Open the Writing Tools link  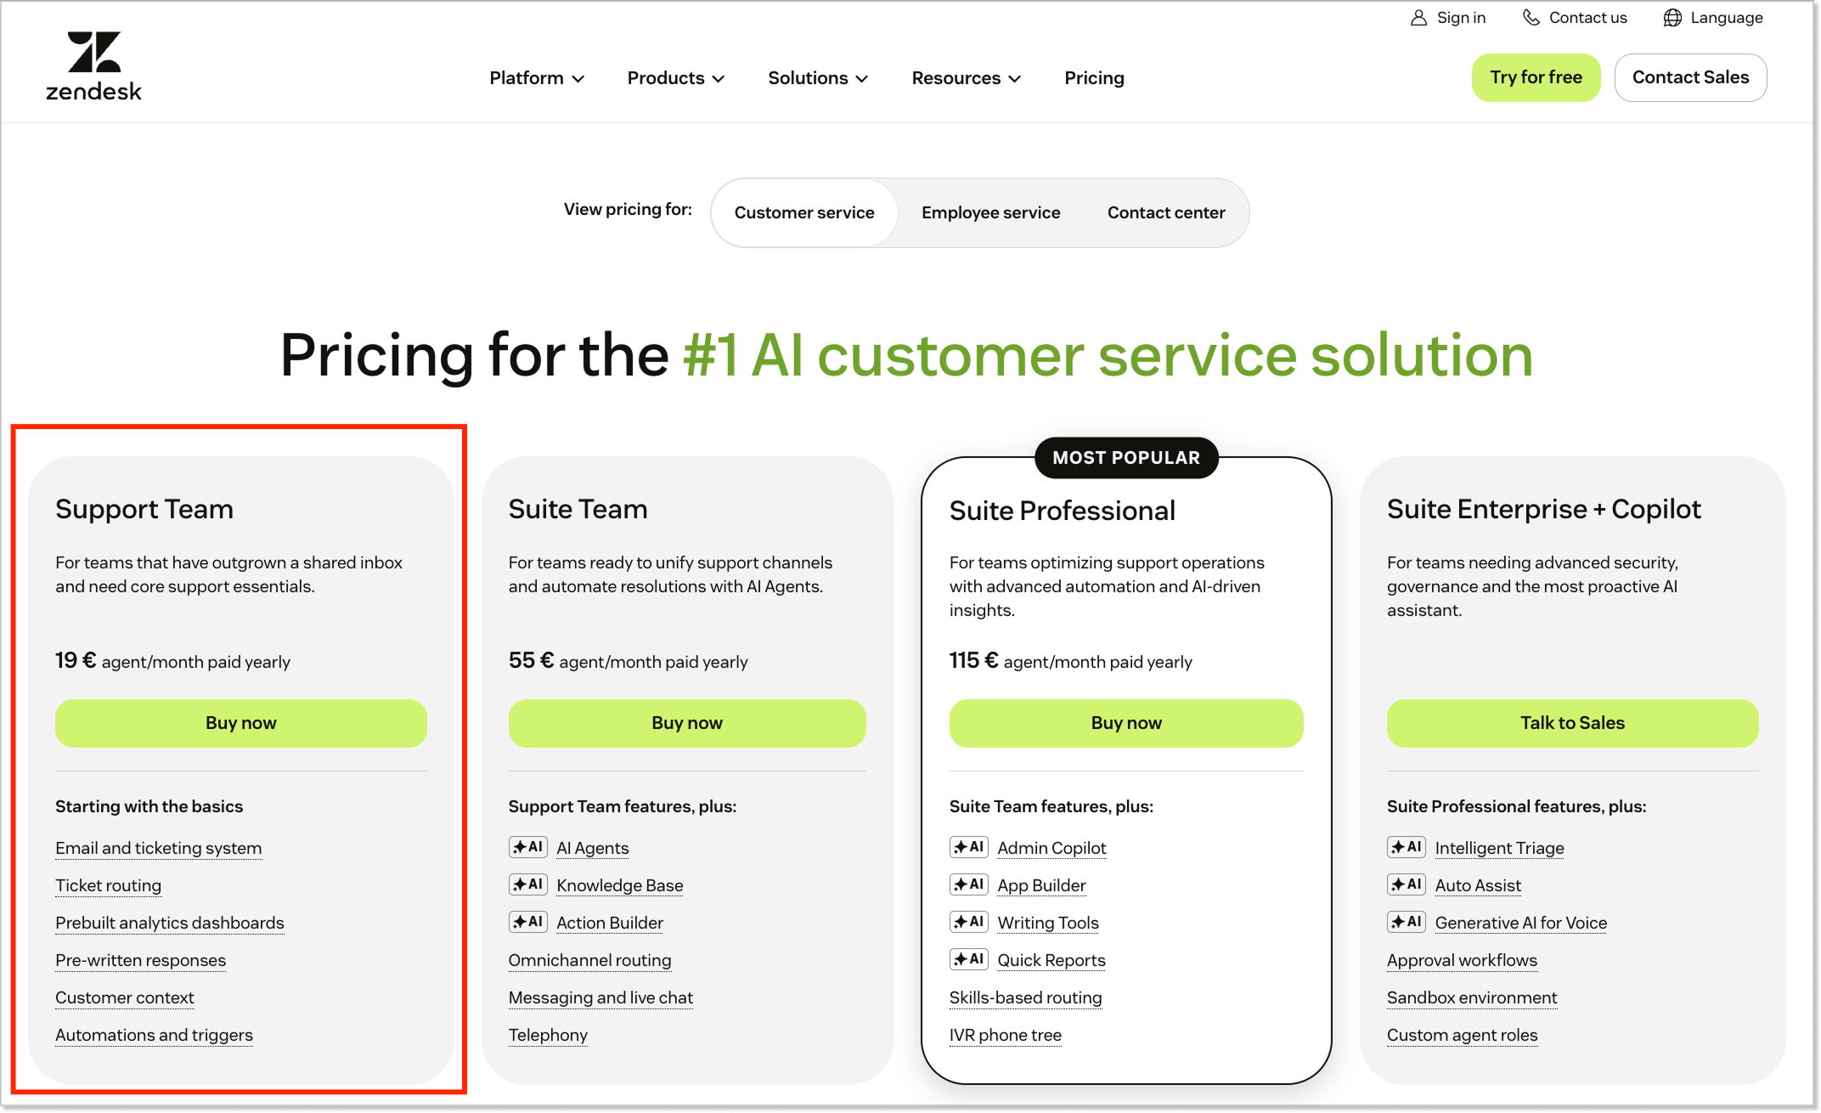point(1048,923)
